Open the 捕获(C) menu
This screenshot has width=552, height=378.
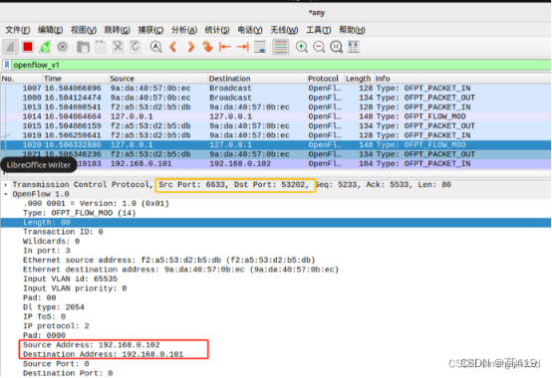click(x=150, y=30)
